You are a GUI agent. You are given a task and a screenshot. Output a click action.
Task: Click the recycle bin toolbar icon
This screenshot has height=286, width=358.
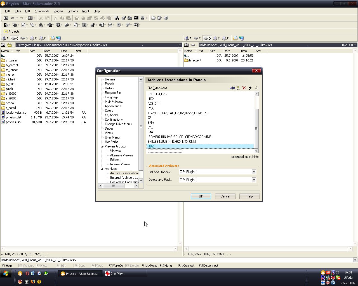[x=166, y=18]
